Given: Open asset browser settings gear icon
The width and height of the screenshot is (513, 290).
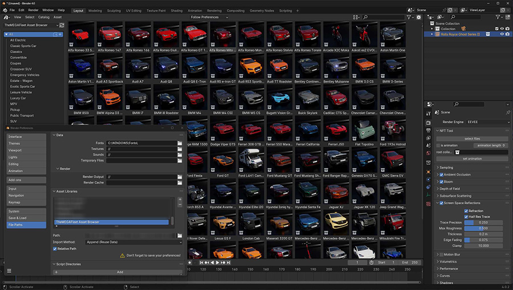Looking at the screenshot, I should (x=418, y=17).
